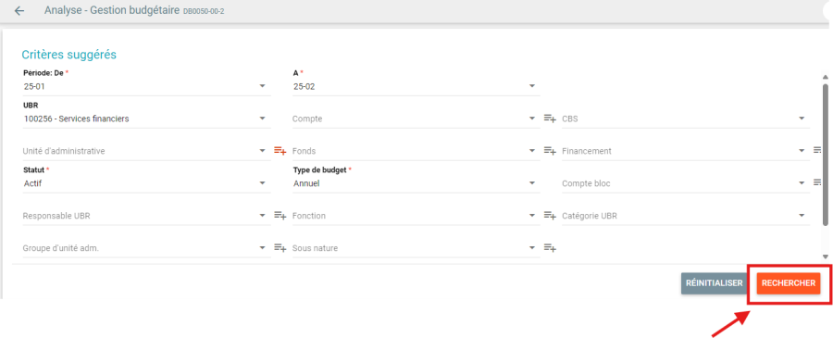Click the red multi-select icon beside Unité d'administrative
The height and width of the screenshot is (338, 833).
tap(280, 151)
